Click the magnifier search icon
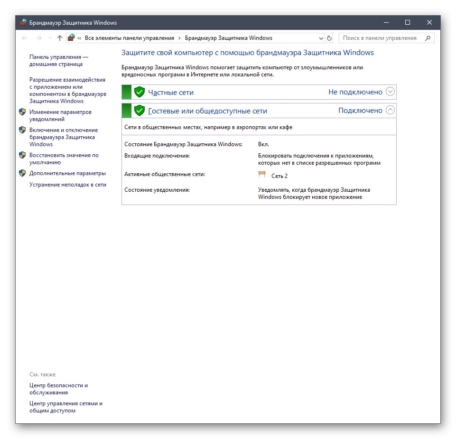Image resolution: width=456 pixels, height=439 pixels. pos(428,38)
